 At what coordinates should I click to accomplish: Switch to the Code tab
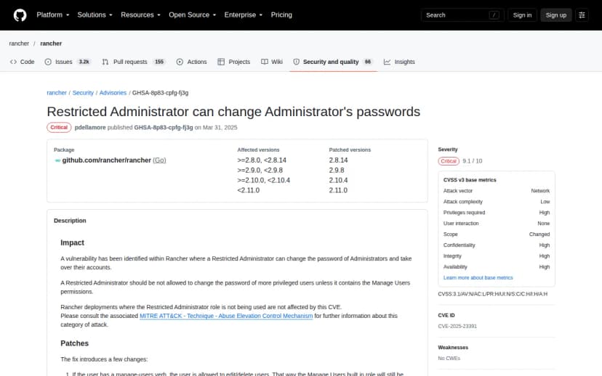(23, 62)
